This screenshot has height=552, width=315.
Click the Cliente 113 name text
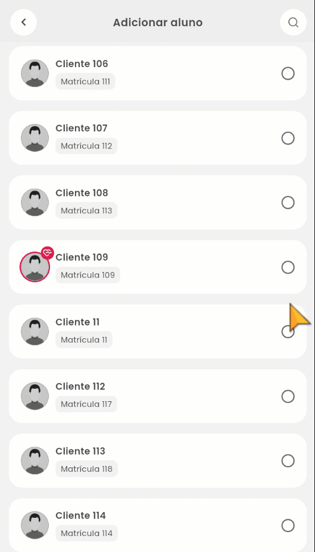(x=80, y=451)
